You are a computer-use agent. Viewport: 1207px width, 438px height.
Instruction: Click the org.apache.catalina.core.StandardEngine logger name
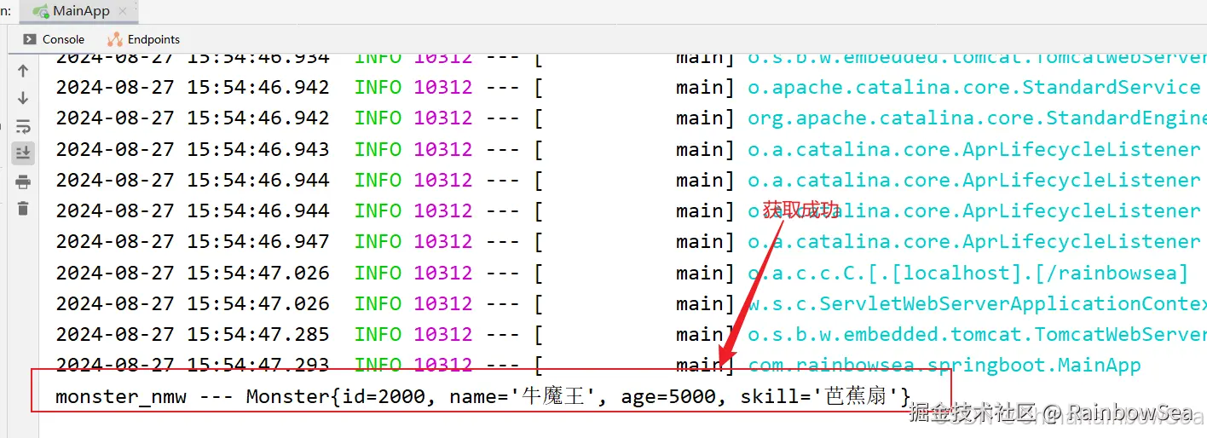tap(977, 118)
